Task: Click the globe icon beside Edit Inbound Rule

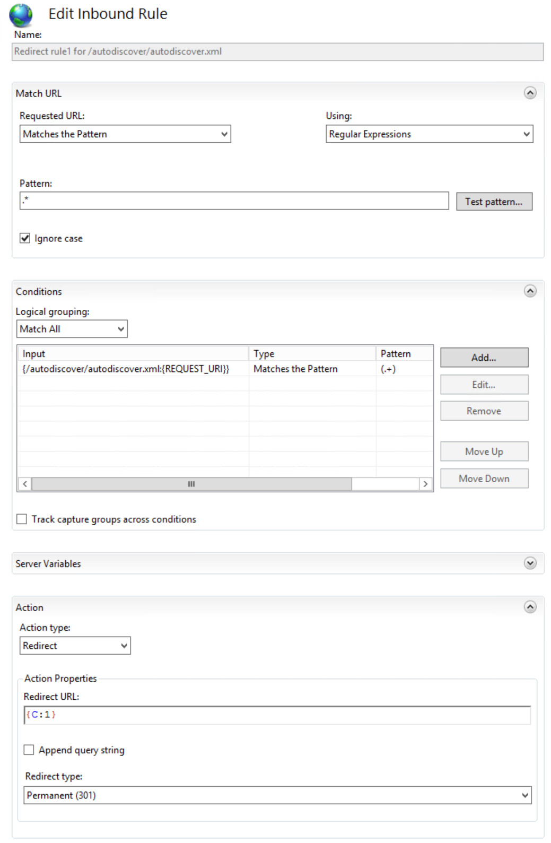Action: coord(21,15)
